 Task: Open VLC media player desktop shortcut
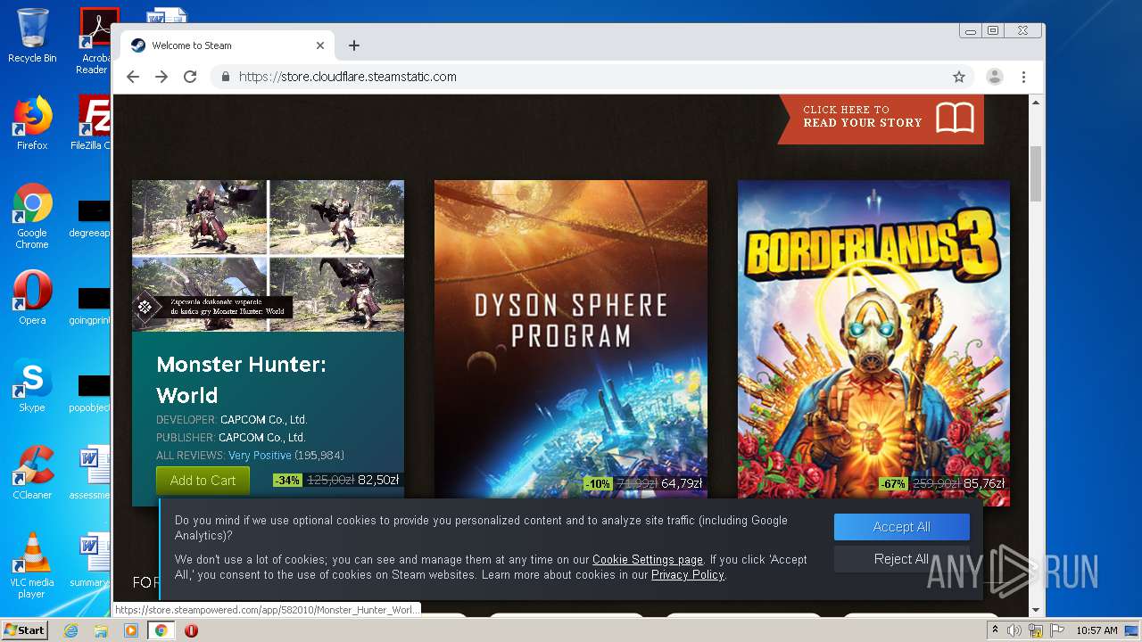(32, 565)
